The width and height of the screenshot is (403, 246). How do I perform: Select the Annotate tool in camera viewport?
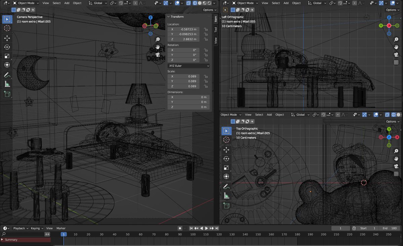[x=7, y=75]
